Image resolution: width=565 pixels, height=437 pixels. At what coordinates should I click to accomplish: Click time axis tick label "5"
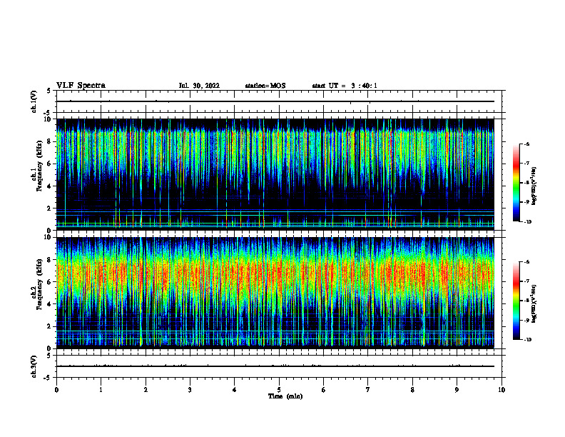coord(279,390)
